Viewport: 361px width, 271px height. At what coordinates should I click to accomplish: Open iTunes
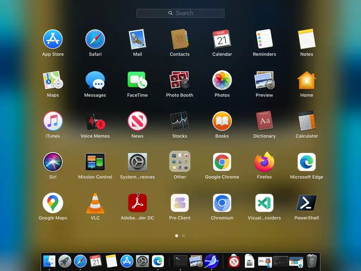pyautogui.click(x=53, y=121)
